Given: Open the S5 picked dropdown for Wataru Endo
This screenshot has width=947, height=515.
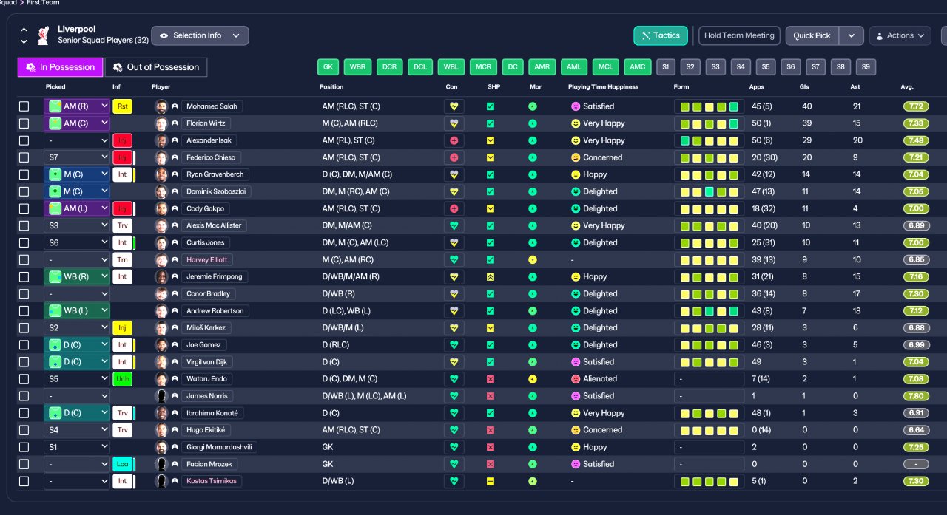Looking at the screenshot, I should pos(77,378).
